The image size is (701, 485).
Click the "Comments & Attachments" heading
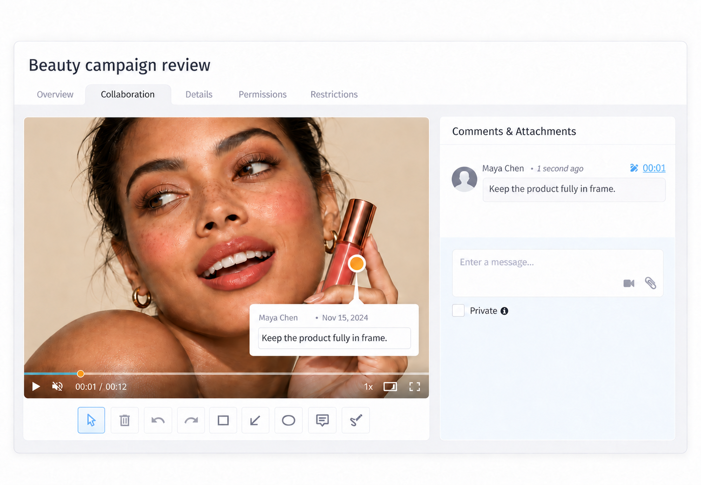[x=514, y=131]
